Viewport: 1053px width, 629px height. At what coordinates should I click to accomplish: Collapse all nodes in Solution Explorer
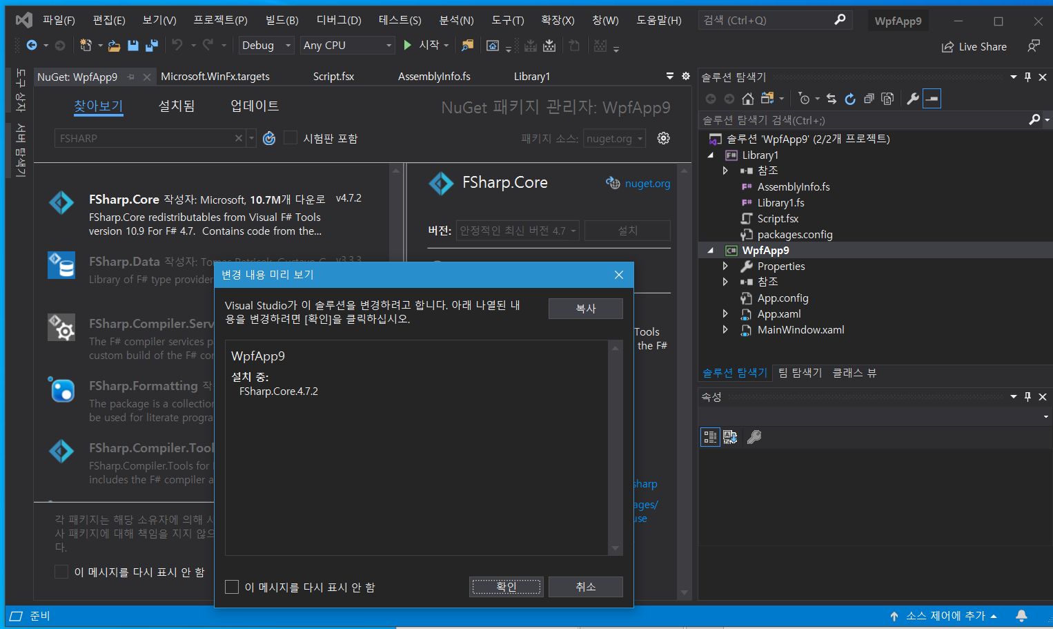coord(869,99)
